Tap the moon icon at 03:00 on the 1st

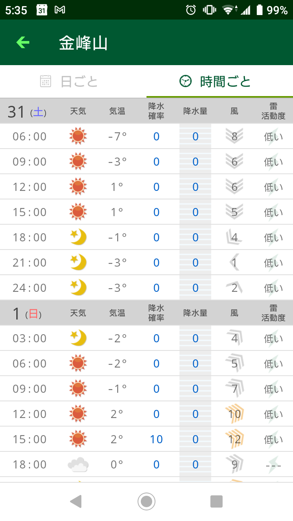point(78,338)
